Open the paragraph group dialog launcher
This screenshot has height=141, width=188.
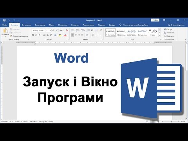[x=103, y=40]
